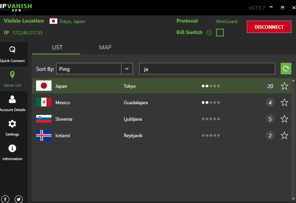296x203 pixels.
Task: Open the Settings gear icon
Action: coord(12,124)
